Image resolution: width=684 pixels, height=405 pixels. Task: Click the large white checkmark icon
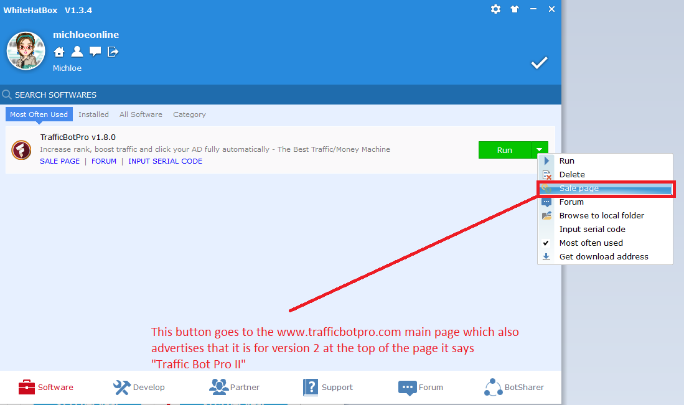point(539,63)
